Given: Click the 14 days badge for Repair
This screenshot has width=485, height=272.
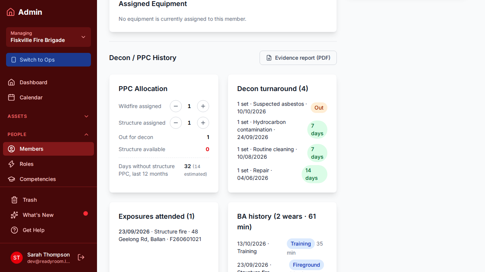Looking at the screenshot, I should [x=314, y=174].
